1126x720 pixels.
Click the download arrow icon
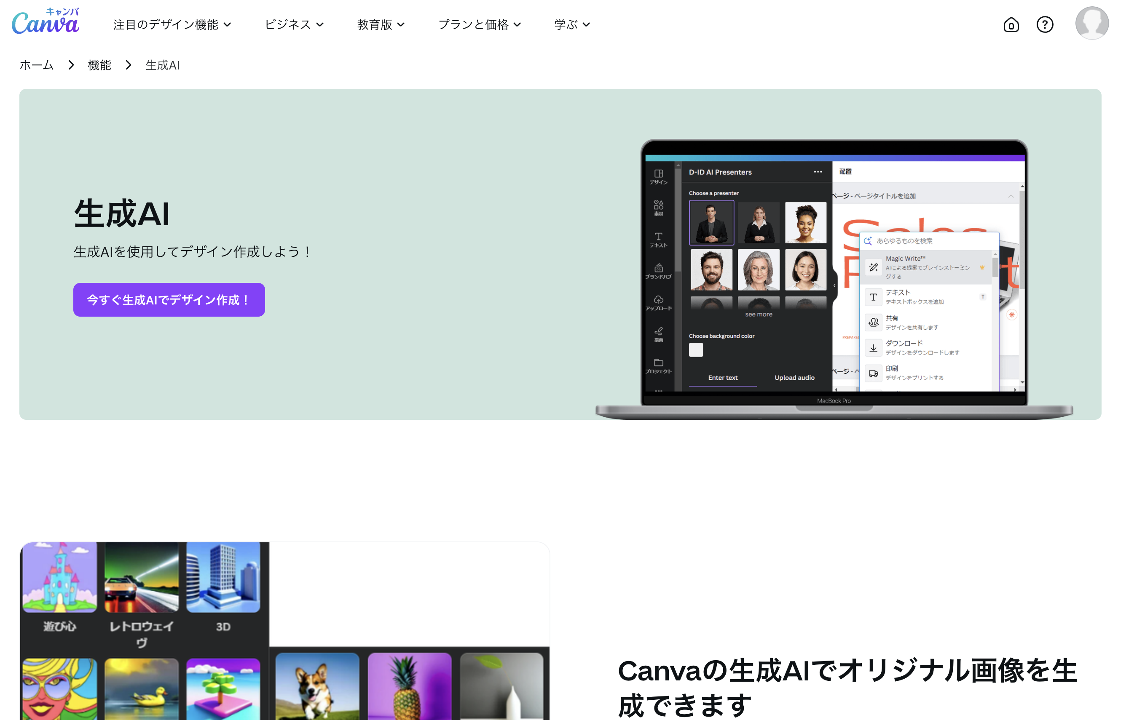(x=873, y=347)
